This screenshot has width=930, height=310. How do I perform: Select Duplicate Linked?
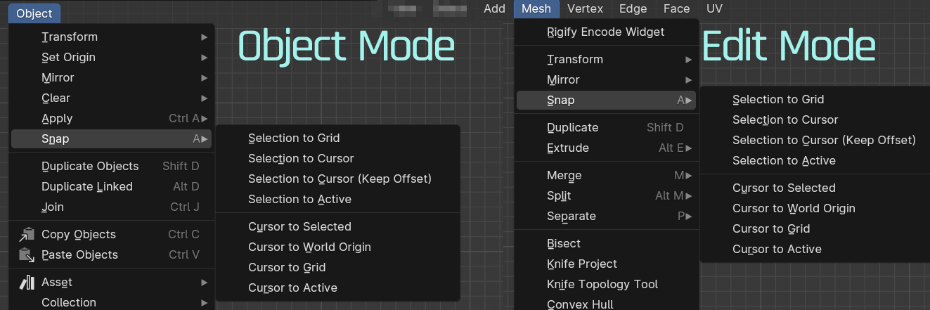point(87,186)
